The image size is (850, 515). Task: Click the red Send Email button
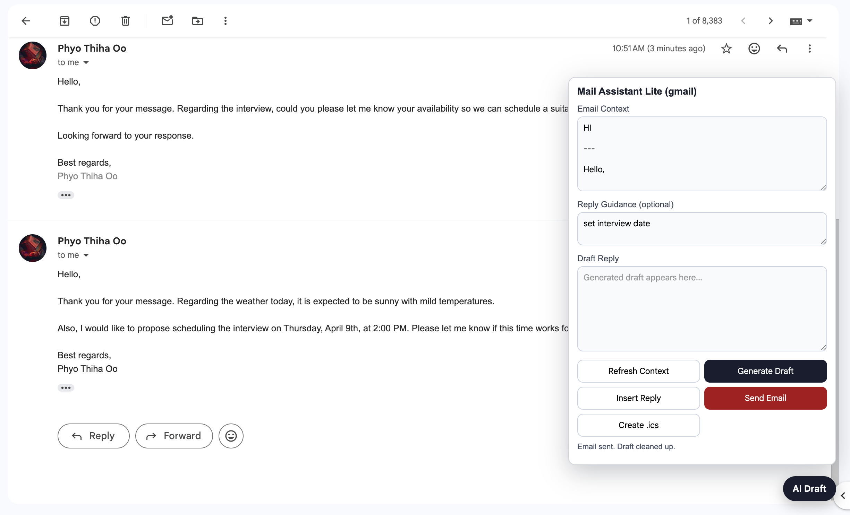(765, 398)
